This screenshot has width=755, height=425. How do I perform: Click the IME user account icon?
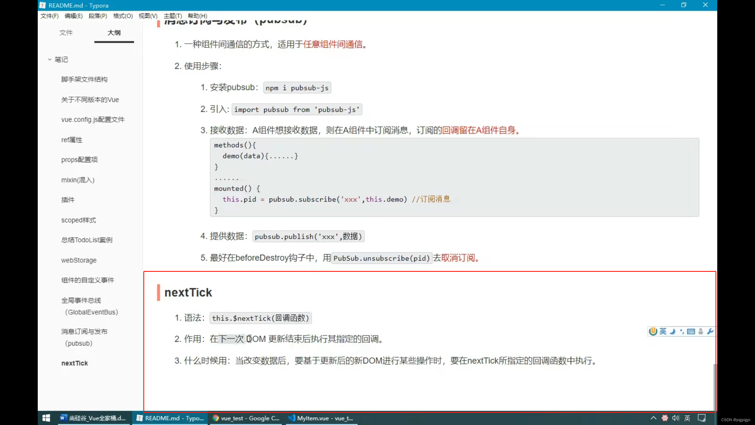pyautogui.click(x=701, y=331)
